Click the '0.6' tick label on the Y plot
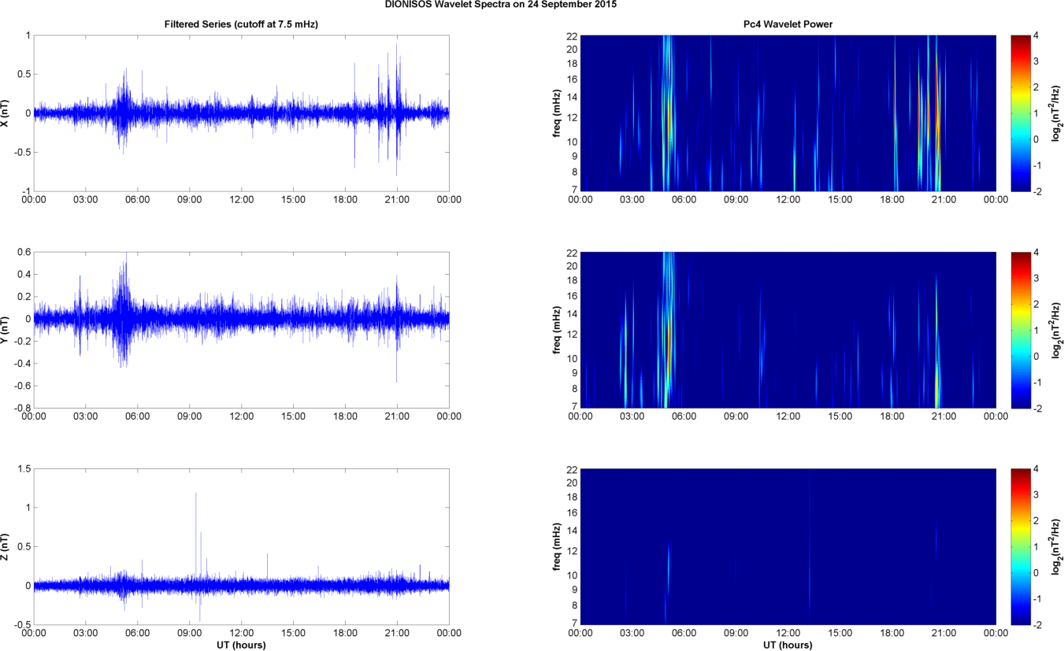 coord(23,253)
